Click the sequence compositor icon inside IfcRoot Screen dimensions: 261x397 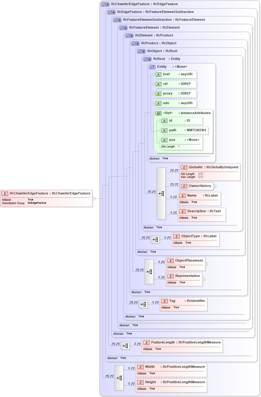(161, 194)
